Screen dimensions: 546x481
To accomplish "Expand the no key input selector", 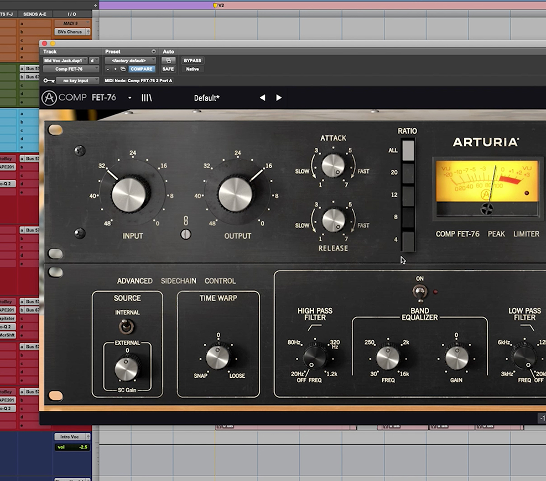I will coord(76,81).
